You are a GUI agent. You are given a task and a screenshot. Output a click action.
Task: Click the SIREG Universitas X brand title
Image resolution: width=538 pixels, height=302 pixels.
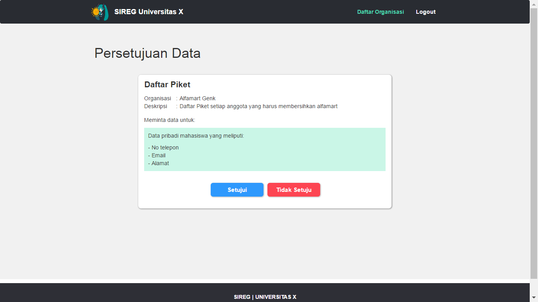click(x=148, y=12)
